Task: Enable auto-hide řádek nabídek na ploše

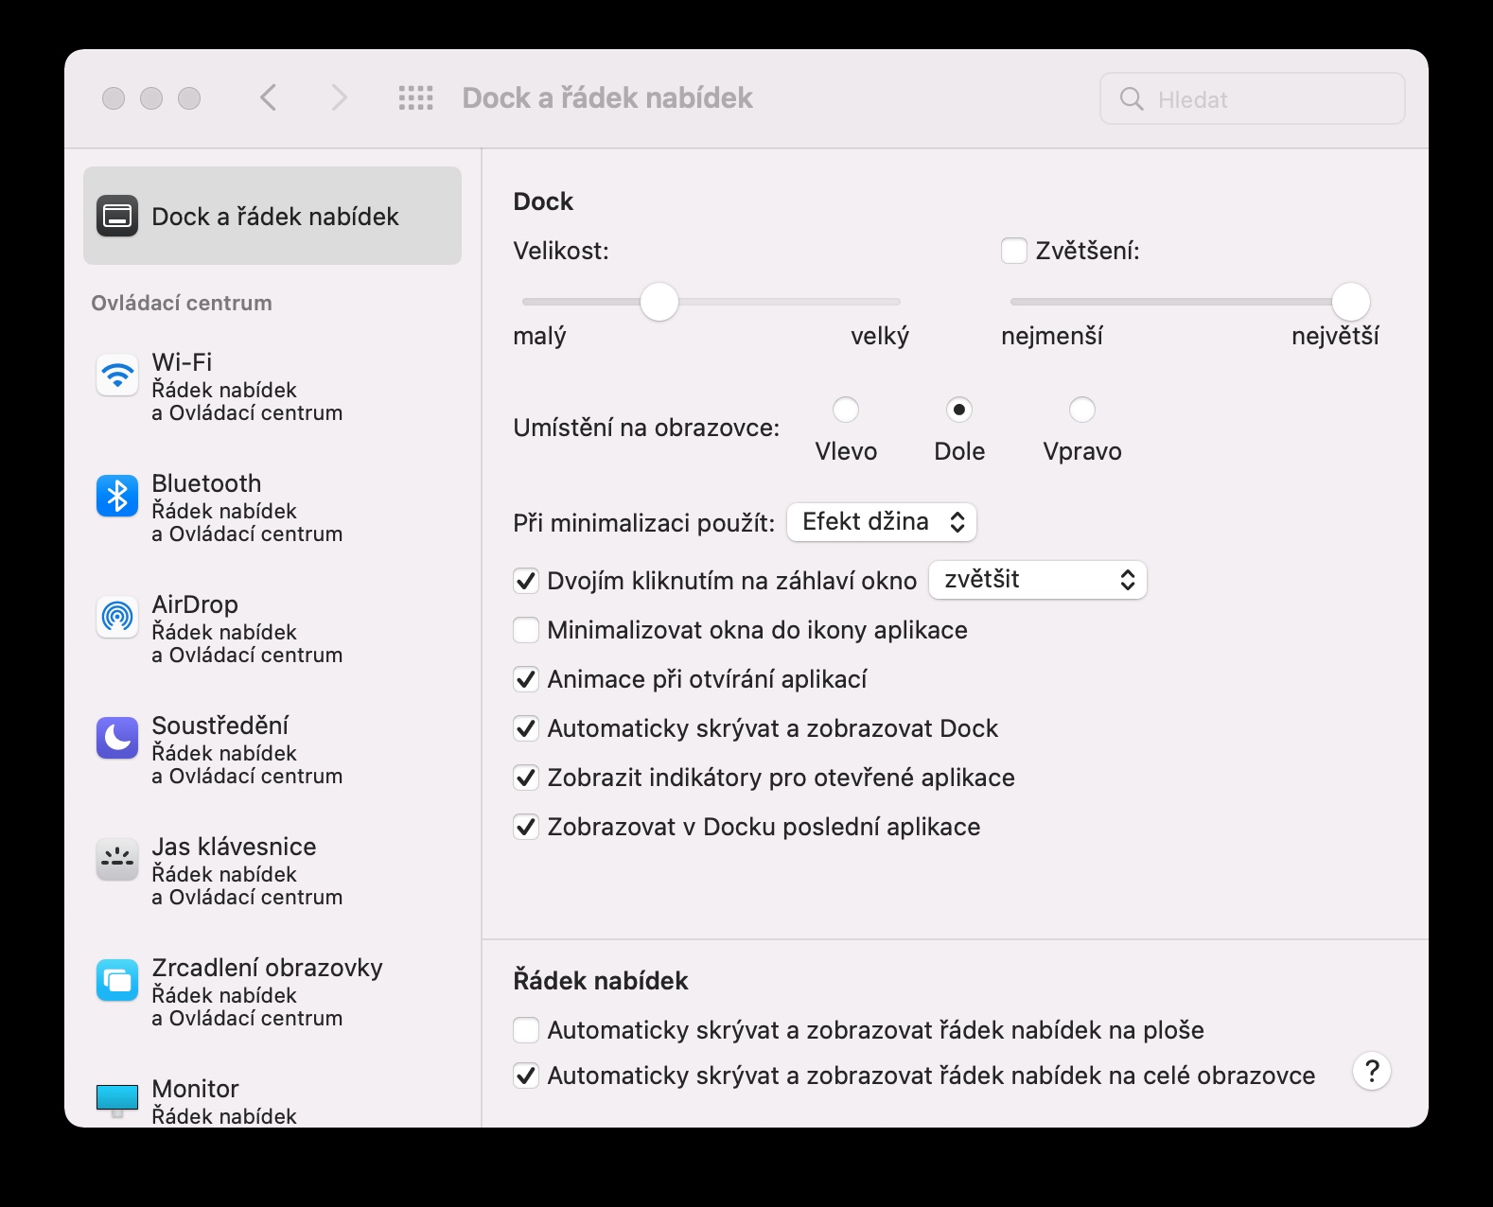Action: coord(526,1030)
